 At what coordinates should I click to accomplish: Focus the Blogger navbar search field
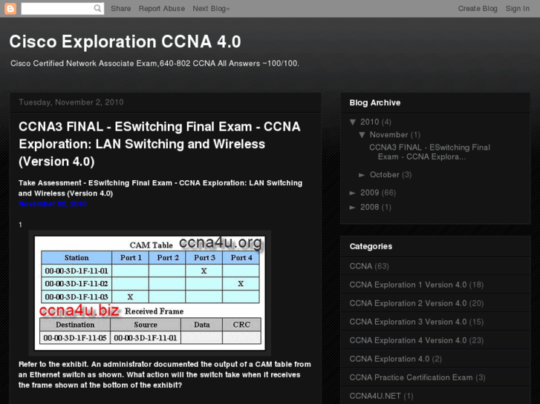point(62,9)
